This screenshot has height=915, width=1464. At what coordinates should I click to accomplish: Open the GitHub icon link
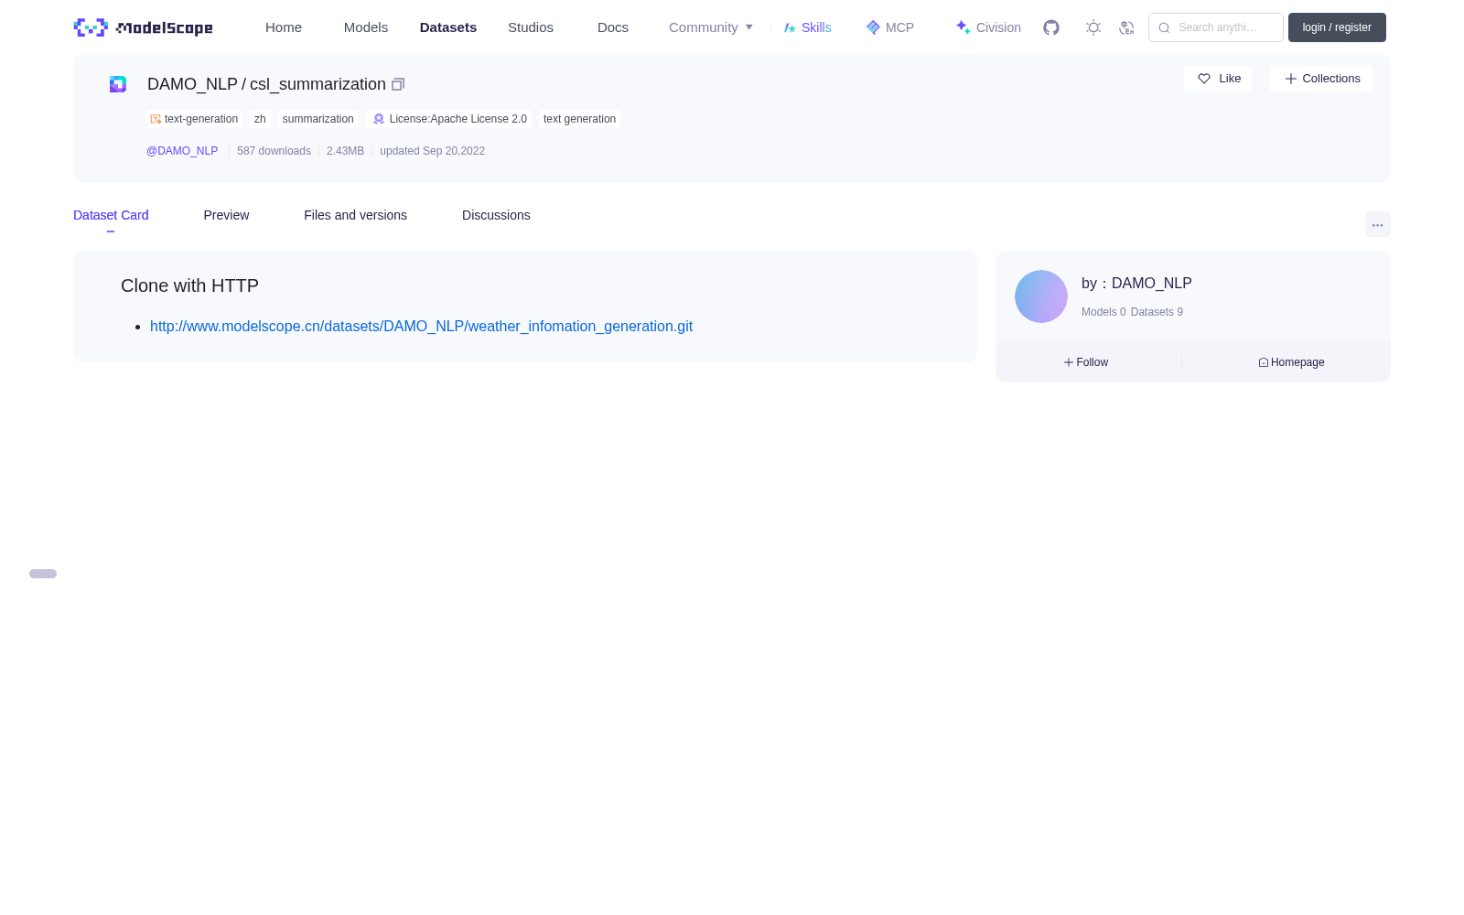(1051, 27)
